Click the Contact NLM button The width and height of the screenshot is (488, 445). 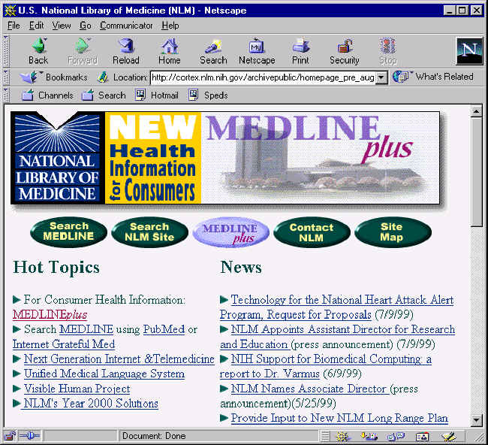(312, 232)
